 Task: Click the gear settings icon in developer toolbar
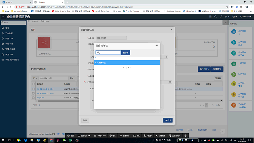click(x=185, y=136)
